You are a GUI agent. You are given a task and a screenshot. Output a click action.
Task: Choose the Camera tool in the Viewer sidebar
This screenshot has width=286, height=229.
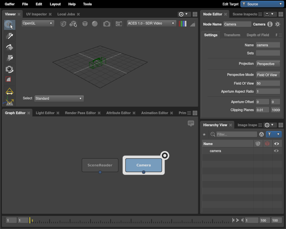click(x=9, y=69)
